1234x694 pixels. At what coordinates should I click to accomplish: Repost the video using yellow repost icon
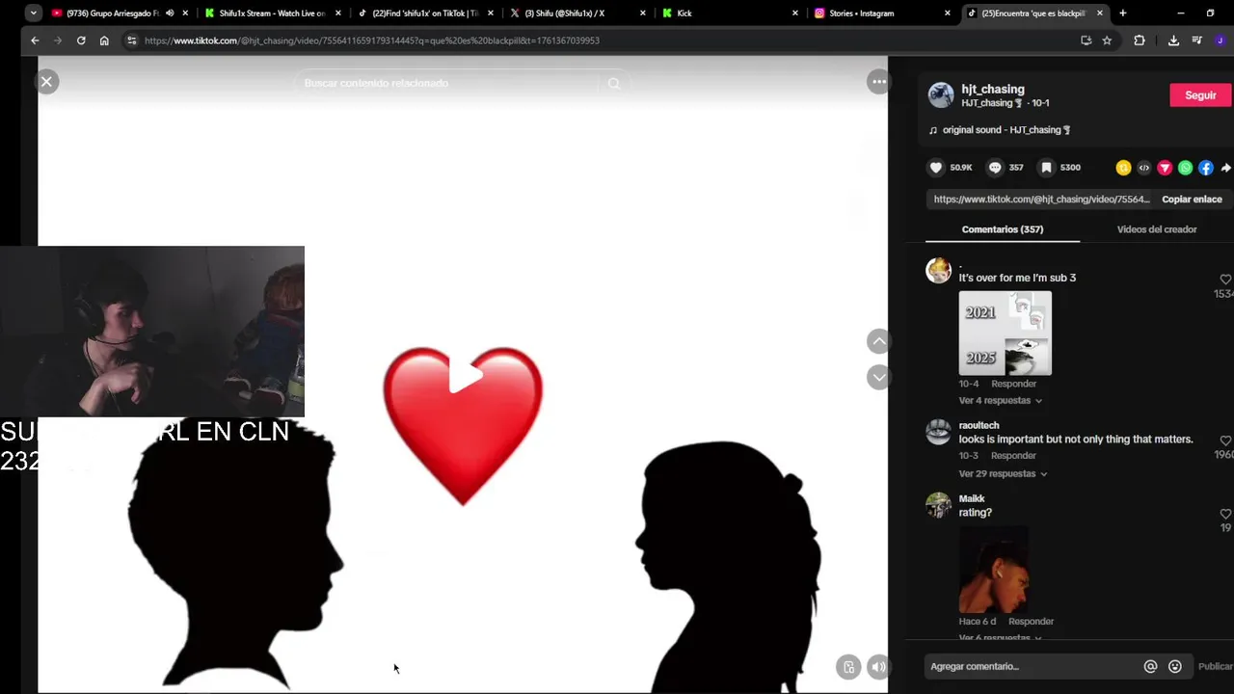1123,168
